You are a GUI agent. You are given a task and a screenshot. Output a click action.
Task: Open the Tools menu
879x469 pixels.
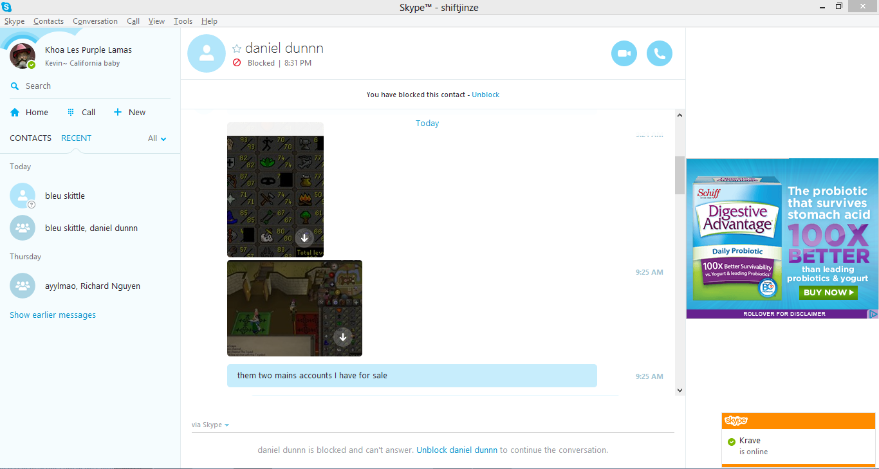point(183,21)
